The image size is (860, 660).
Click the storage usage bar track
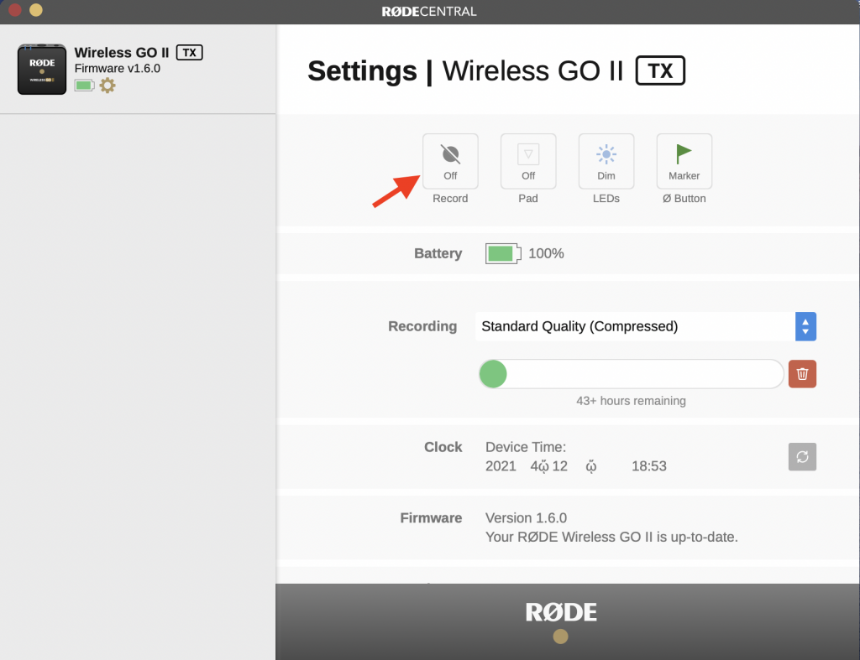click(x=632, y=374)
